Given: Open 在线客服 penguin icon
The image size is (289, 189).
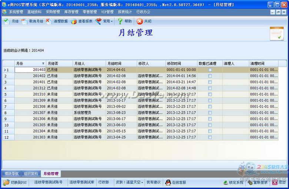Looking at the screenshot, I should coord(168,182).
